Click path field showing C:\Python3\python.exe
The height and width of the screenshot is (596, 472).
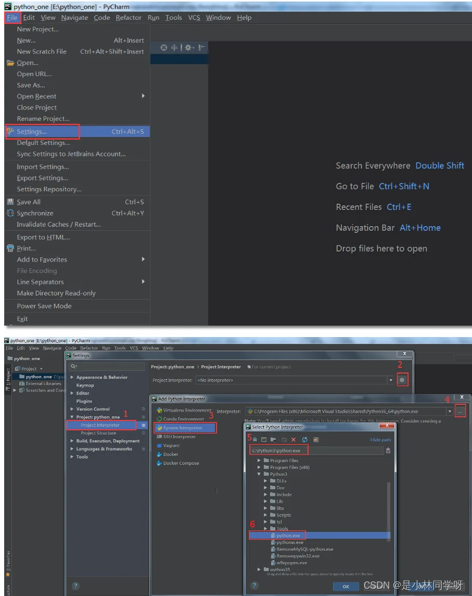[x=317, y=451]
